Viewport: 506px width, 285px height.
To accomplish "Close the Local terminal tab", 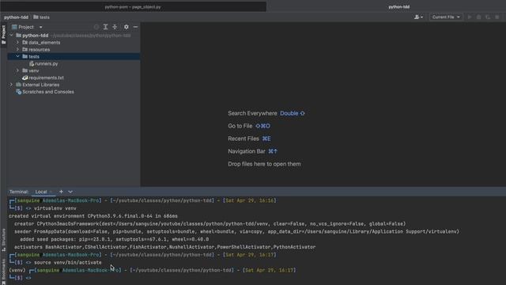I will point(51,192).
